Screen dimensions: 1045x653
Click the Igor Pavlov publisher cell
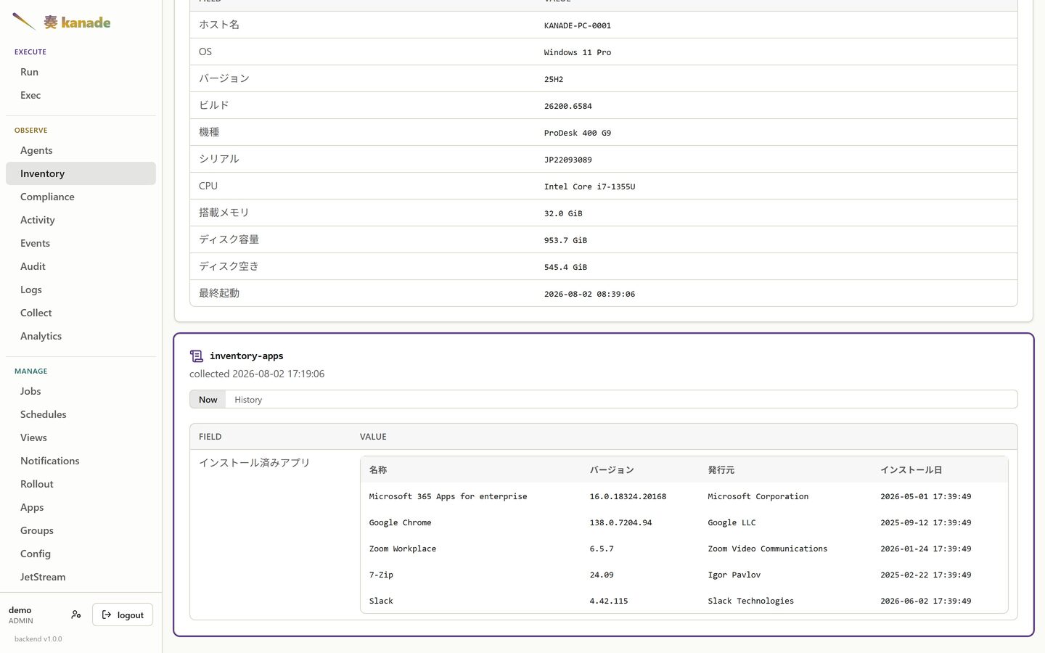point(734,575)
